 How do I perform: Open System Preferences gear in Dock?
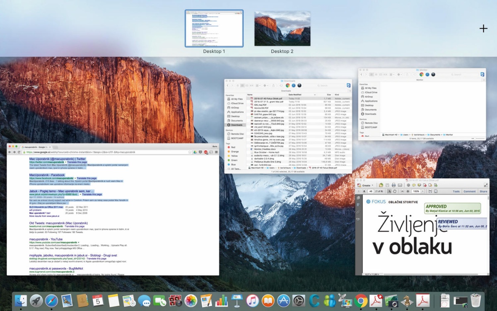(x=299, y=301)
